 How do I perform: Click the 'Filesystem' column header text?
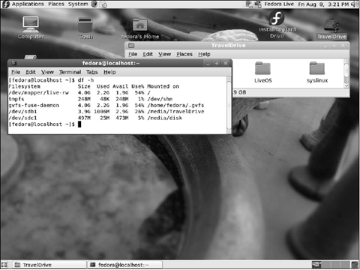[24, 86]
